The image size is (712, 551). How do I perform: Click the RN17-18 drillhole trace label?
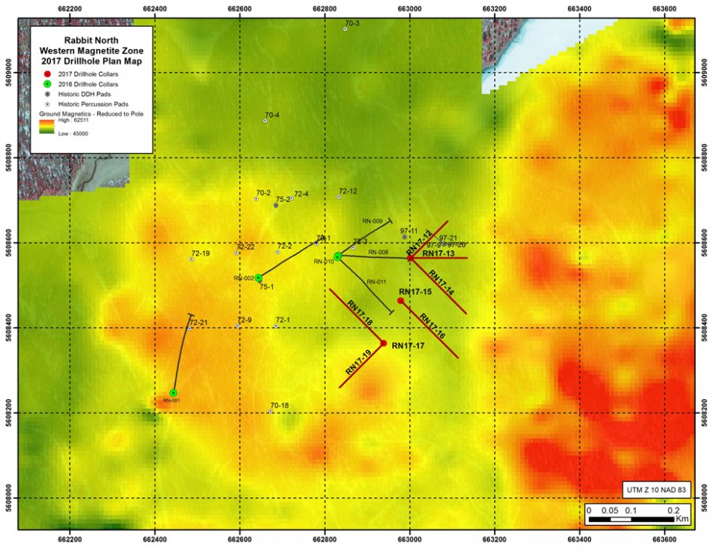click(359, 313)
